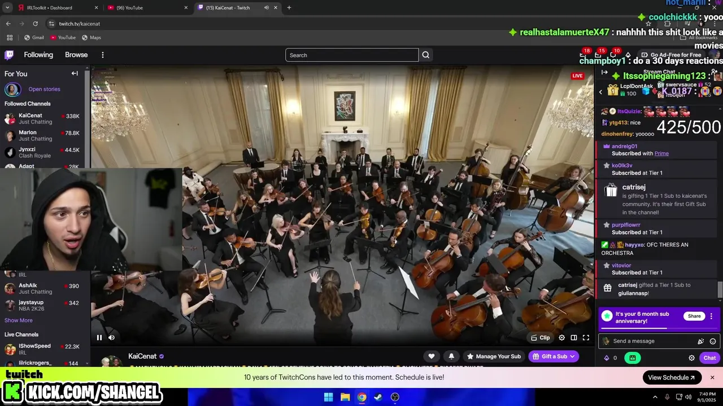
Task: Click View Schedule on TwitchCon banner
Action: (x=672, y=377)
